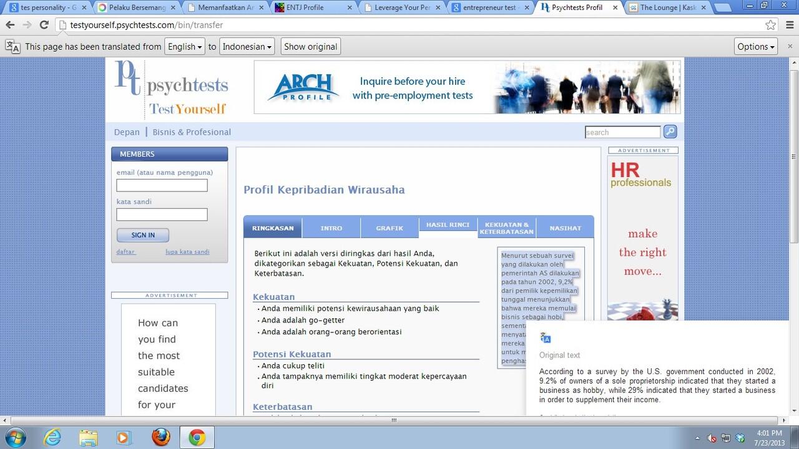Click the Depan navigation link
Image resolution: width=799 pixels, height=449 pixels.
[x=127, y=132]
